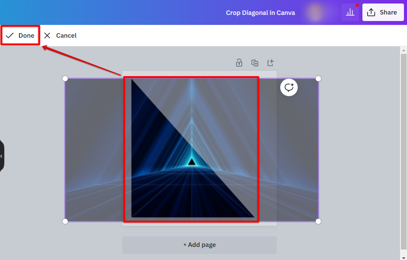Click the profile avatar in the top bar
Viewport: 407px width, 260px height.
point(316,12)
